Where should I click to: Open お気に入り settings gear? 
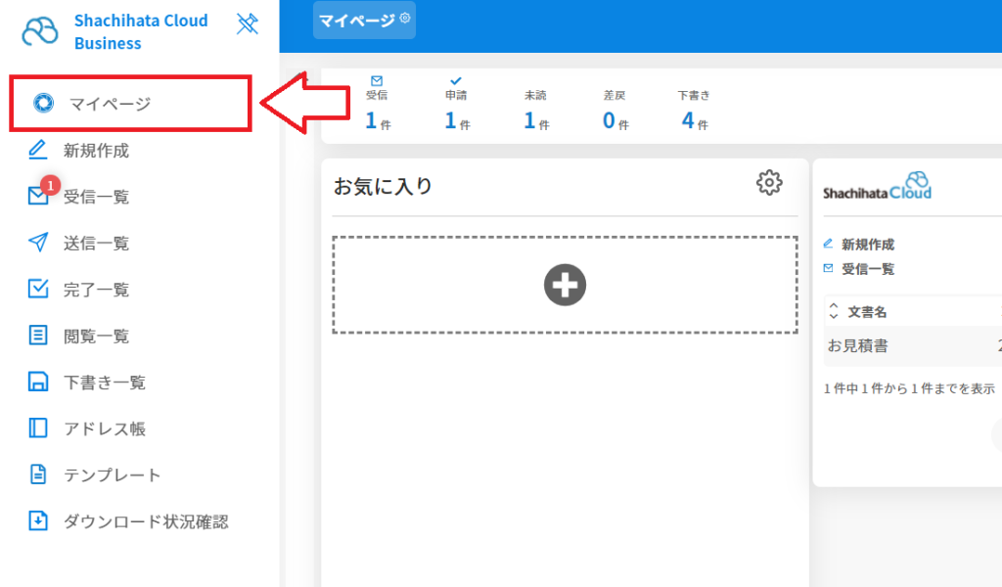[769, 183]
